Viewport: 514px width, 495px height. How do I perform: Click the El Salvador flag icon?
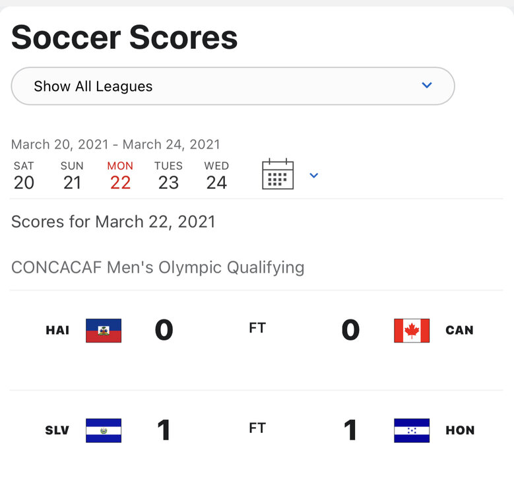tap(104, 430)
